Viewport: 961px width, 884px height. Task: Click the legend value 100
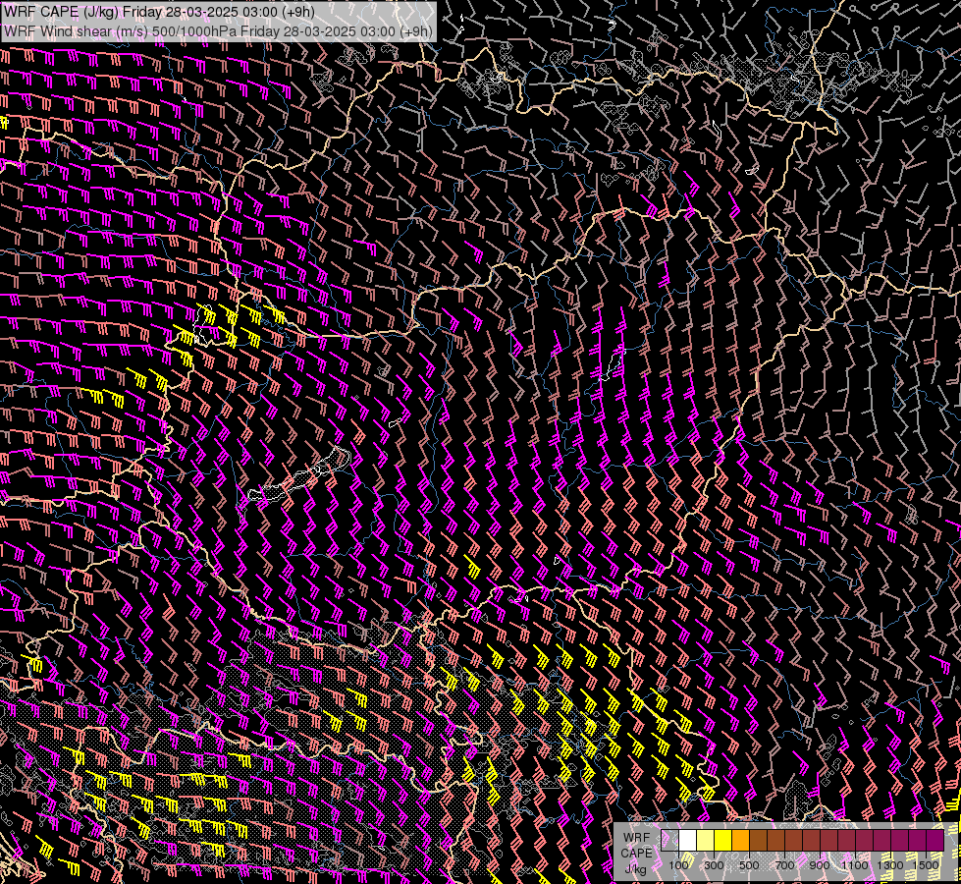678,865
